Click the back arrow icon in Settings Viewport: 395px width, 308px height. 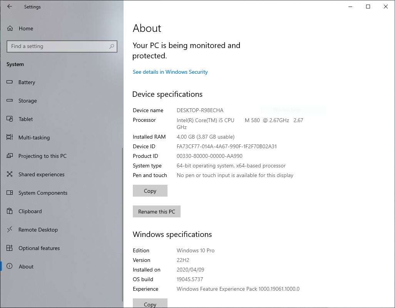coord(10,7)
